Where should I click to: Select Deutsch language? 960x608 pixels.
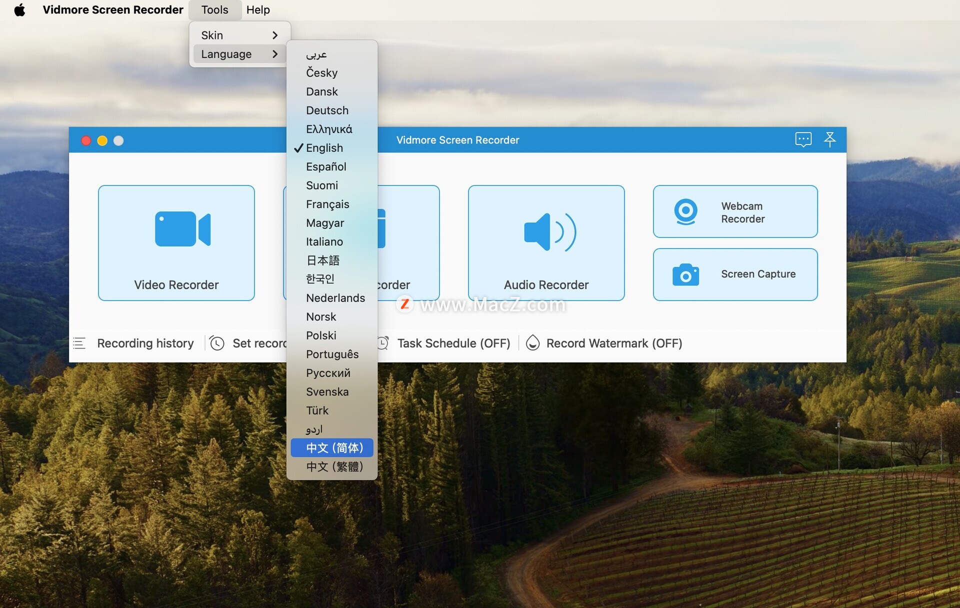[x=332, y=110]
